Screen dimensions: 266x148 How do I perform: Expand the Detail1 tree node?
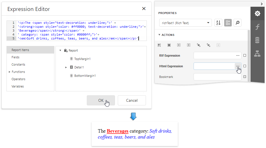click(x=66, y=67)
